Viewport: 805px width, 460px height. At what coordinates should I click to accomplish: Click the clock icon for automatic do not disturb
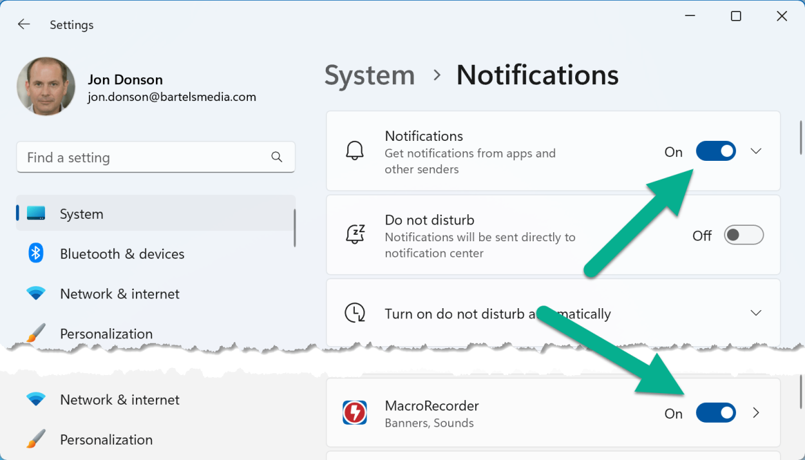tap(355, 313)
